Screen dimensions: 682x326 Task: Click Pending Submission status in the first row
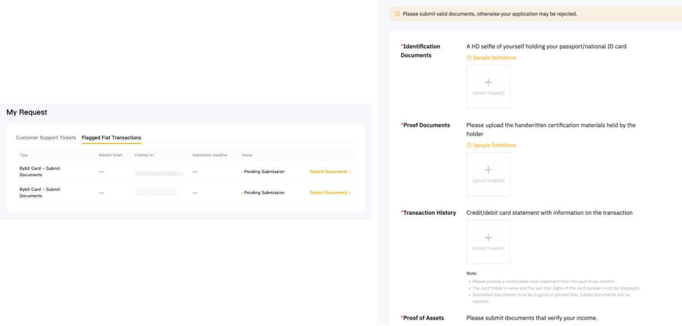(264, 172)
